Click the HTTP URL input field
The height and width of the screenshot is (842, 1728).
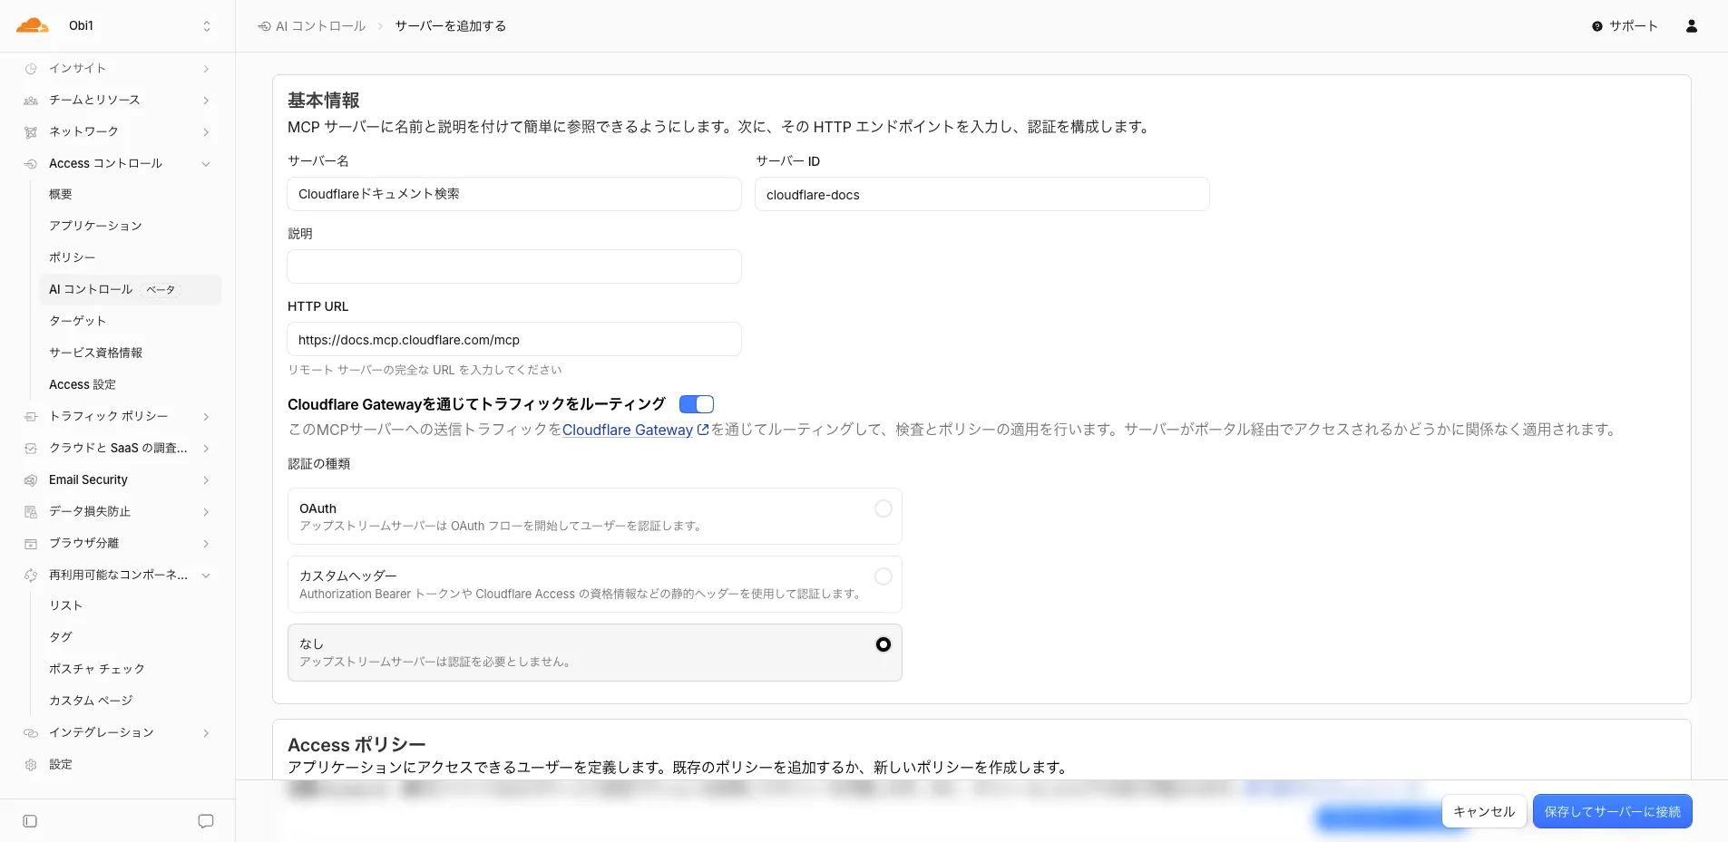click(514, 340)
